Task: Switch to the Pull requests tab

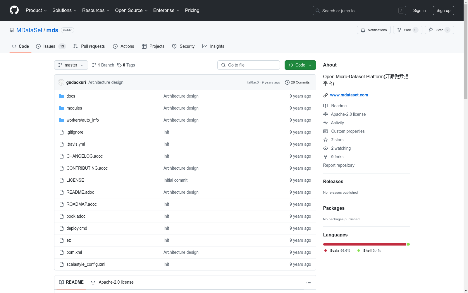Action: (x=89, y=46)
